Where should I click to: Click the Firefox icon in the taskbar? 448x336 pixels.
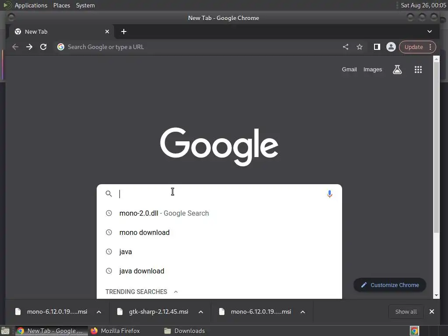(x=94, y=331)
